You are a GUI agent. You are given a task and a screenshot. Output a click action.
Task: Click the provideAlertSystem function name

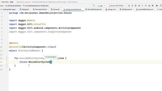(31, 58)
